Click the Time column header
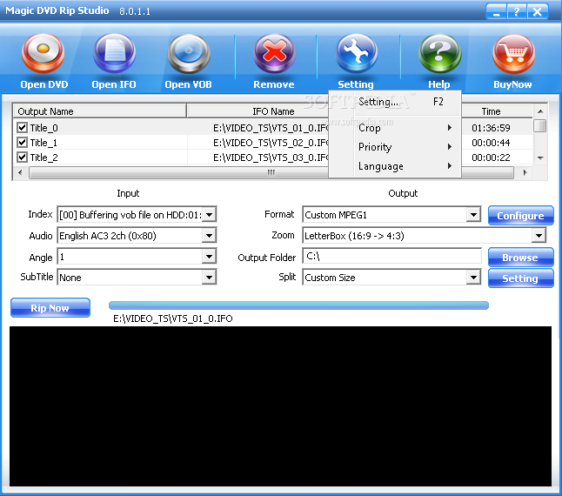 click(491, 111)
